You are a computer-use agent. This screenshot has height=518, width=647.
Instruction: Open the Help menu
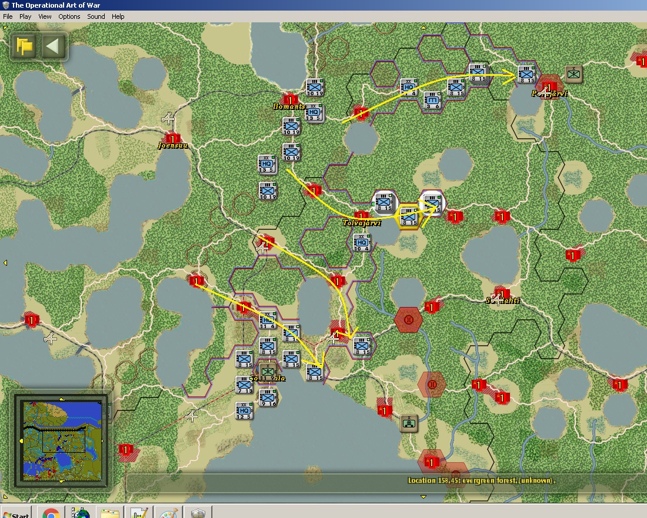118,16
